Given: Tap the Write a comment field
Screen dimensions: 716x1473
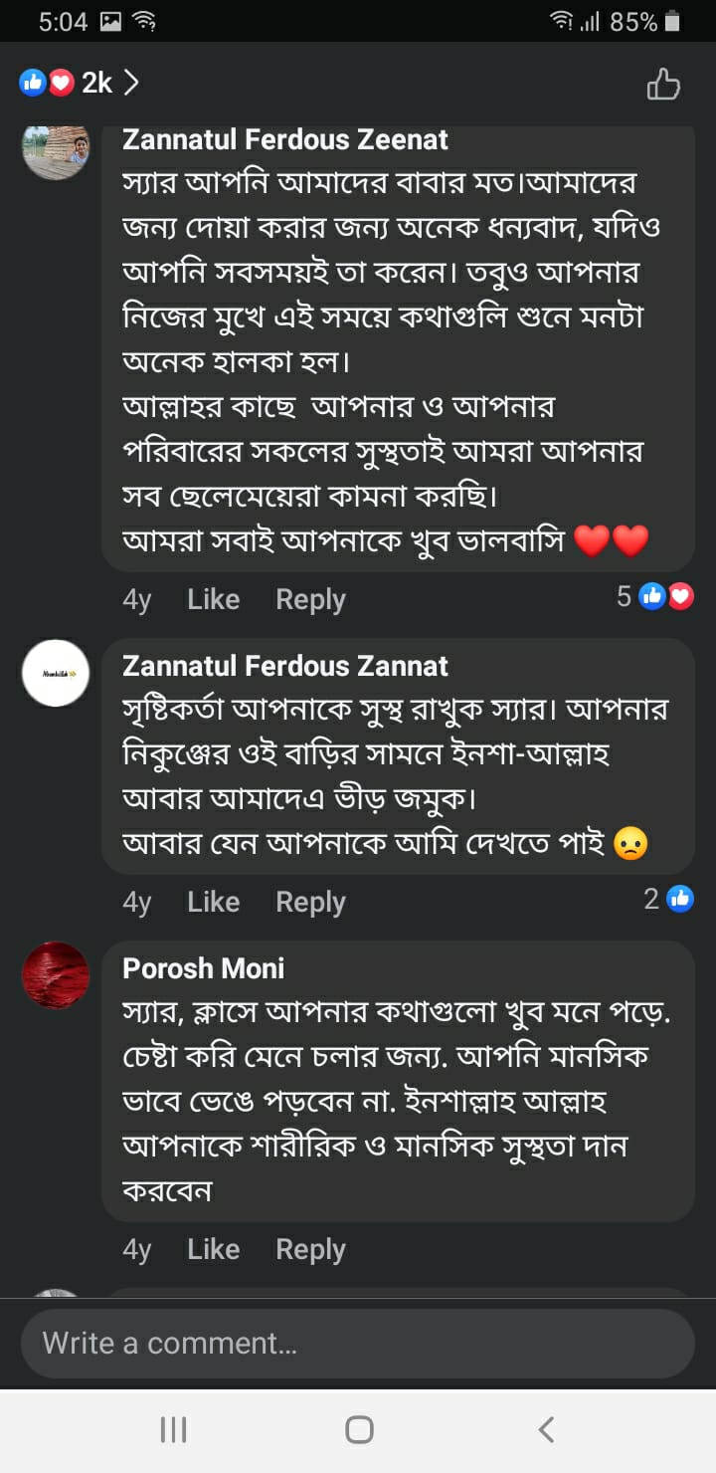Looking at the screenshot, I should point(358,1344).
